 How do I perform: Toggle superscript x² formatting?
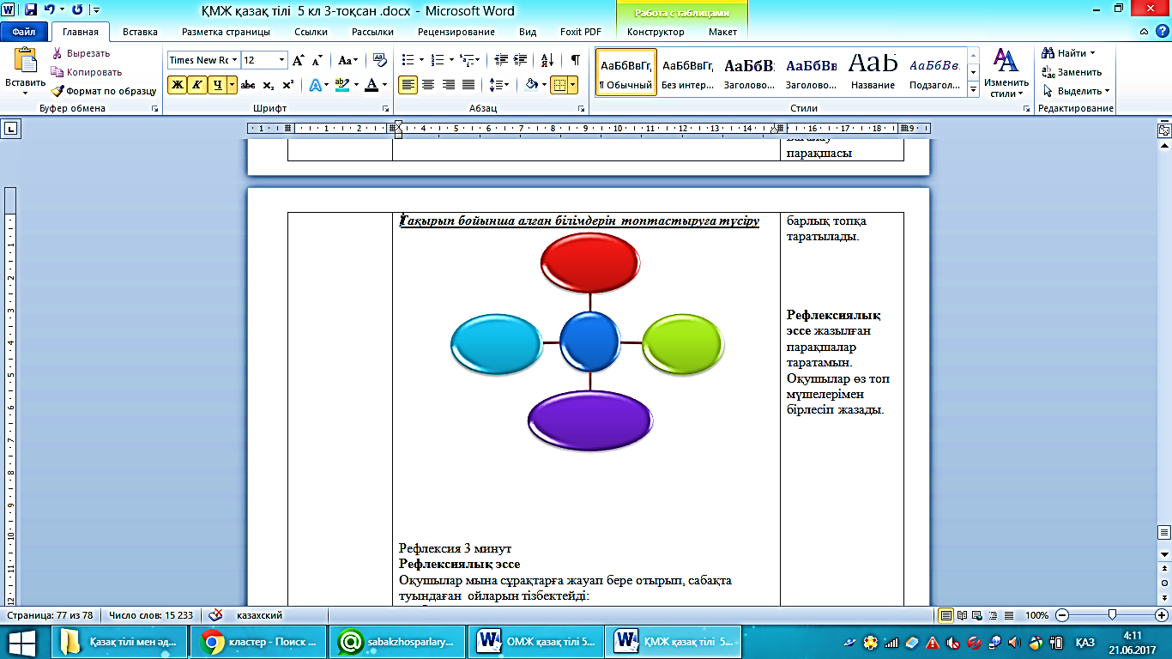pyautogui.click(x=288, y=85)
